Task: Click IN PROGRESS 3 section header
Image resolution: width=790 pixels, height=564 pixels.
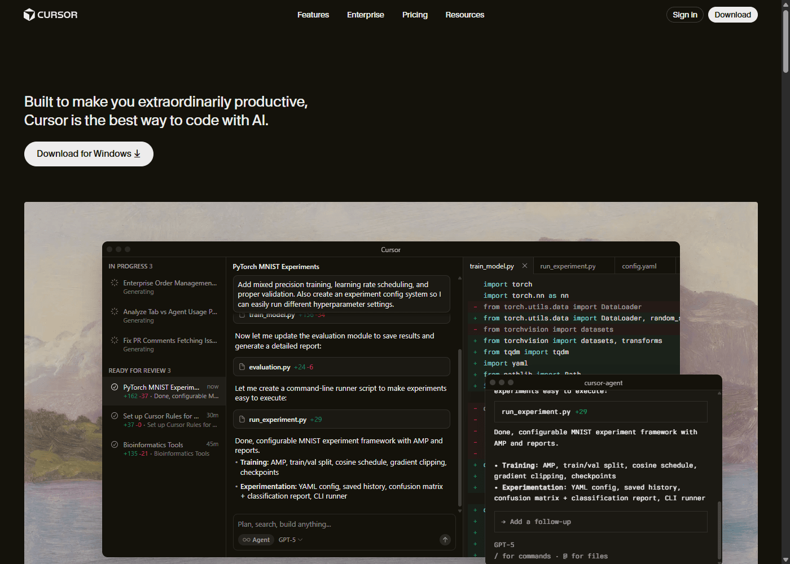Action: pyautogui.click(x=130, y=266)
